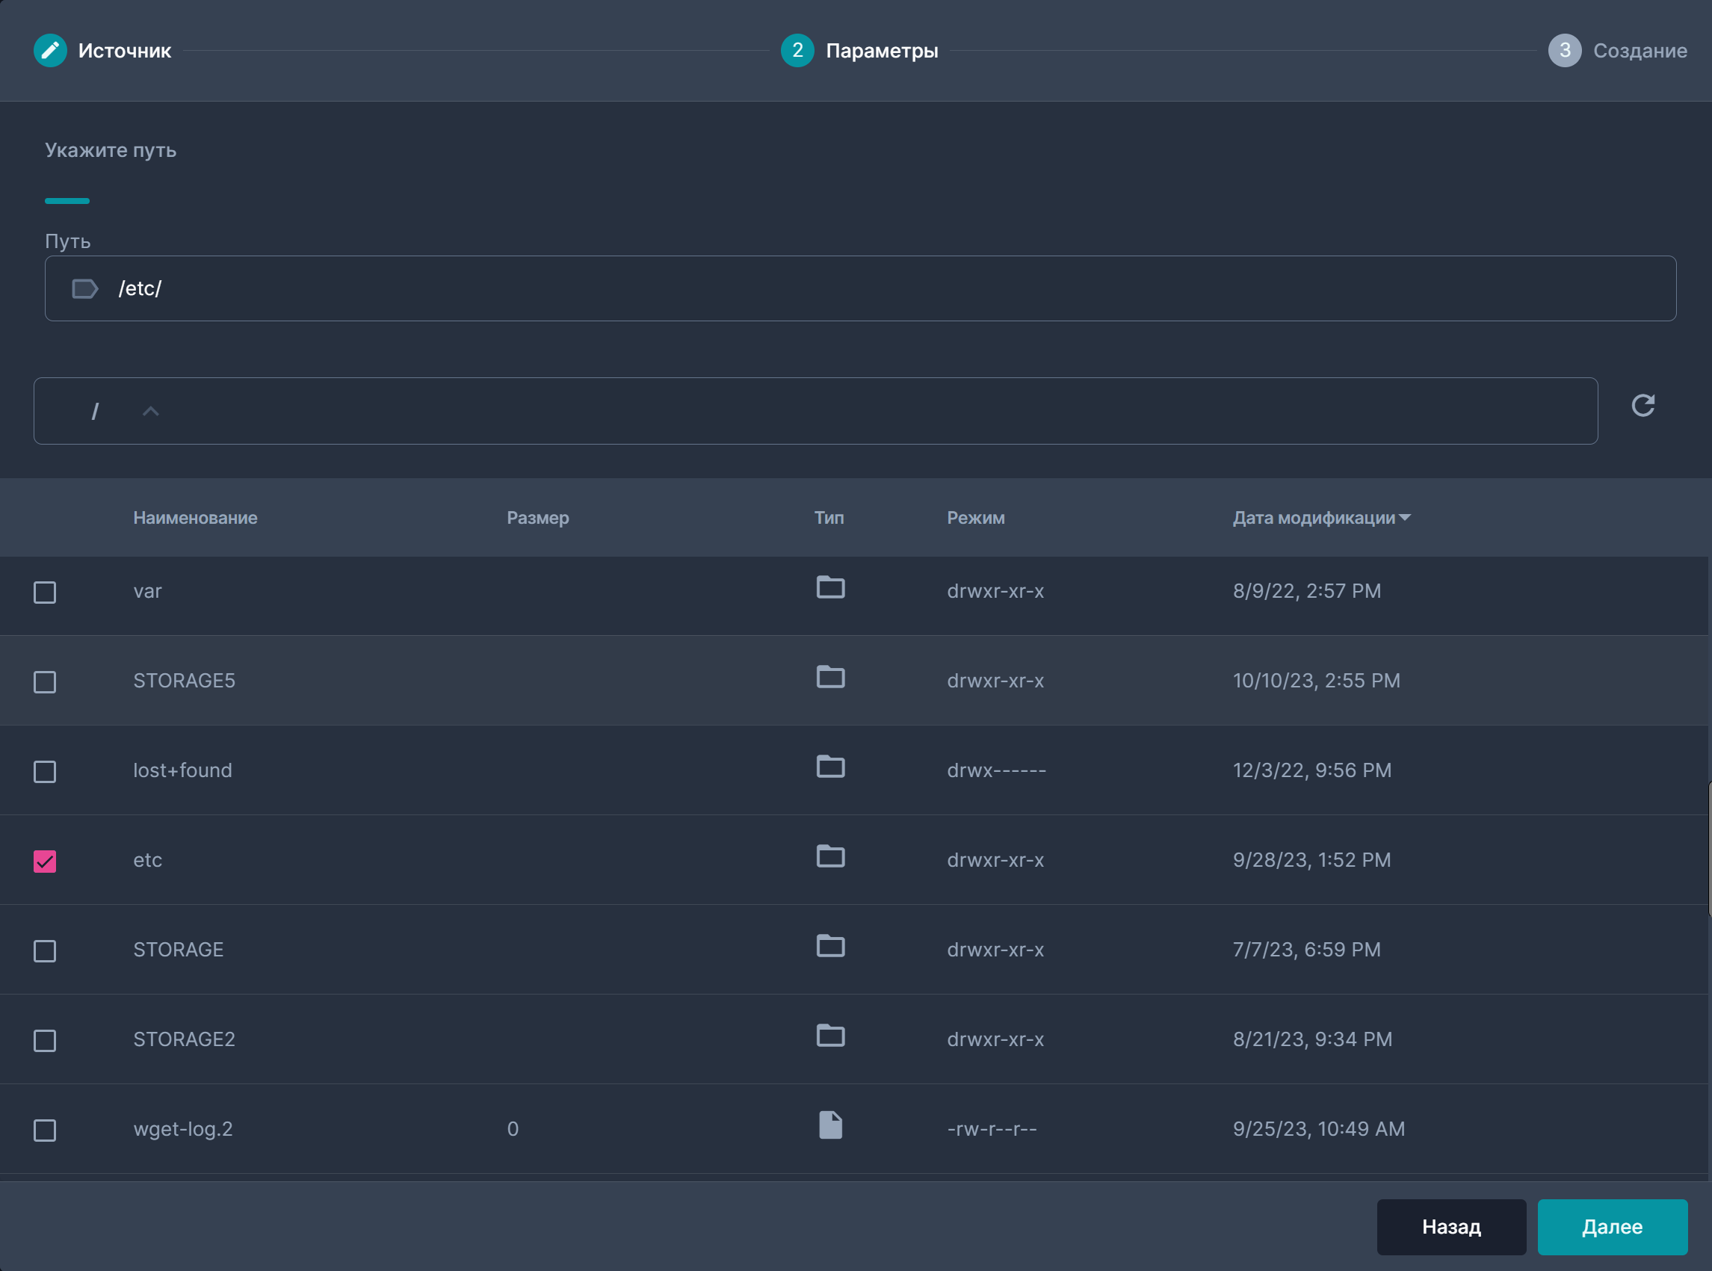The width and height of the screenshot is (1712, 1271).
Task: Uncheck the etc checkbox
Action: pos(45,861)
